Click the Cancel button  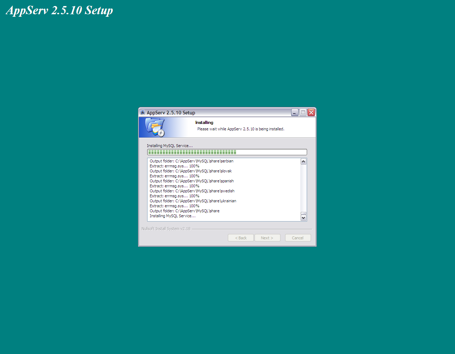click(298, 238)
